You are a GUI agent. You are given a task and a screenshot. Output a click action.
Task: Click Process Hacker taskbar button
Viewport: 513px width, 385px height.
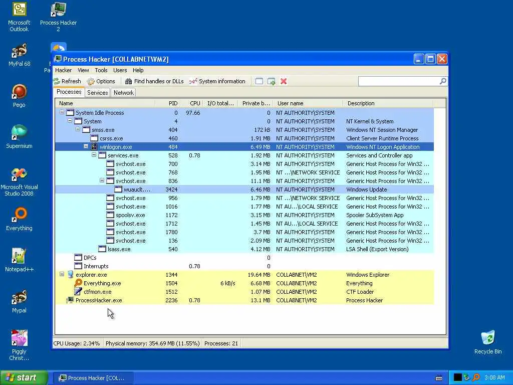(x=93, y=378)
